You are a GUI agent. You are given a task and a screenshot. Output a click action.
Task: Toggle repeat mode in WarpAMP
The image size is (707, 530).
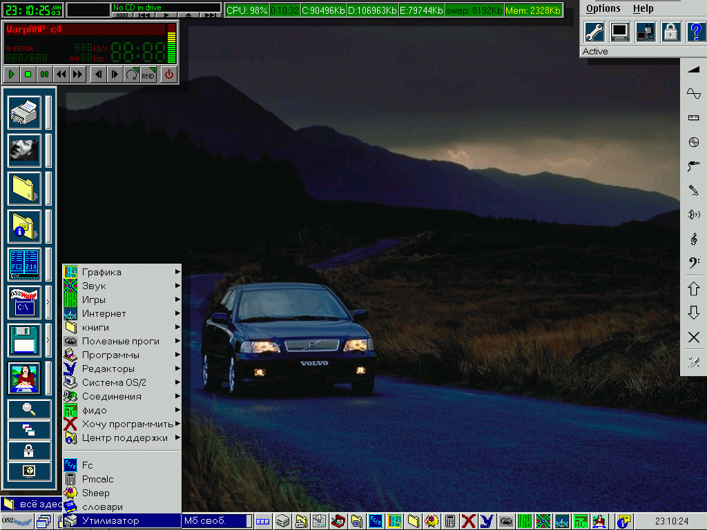[131, 75]
